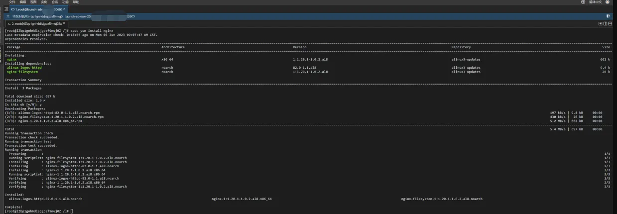Split the terminal vertically with the column icon
The image size is (617, 214).
point(605,23)
